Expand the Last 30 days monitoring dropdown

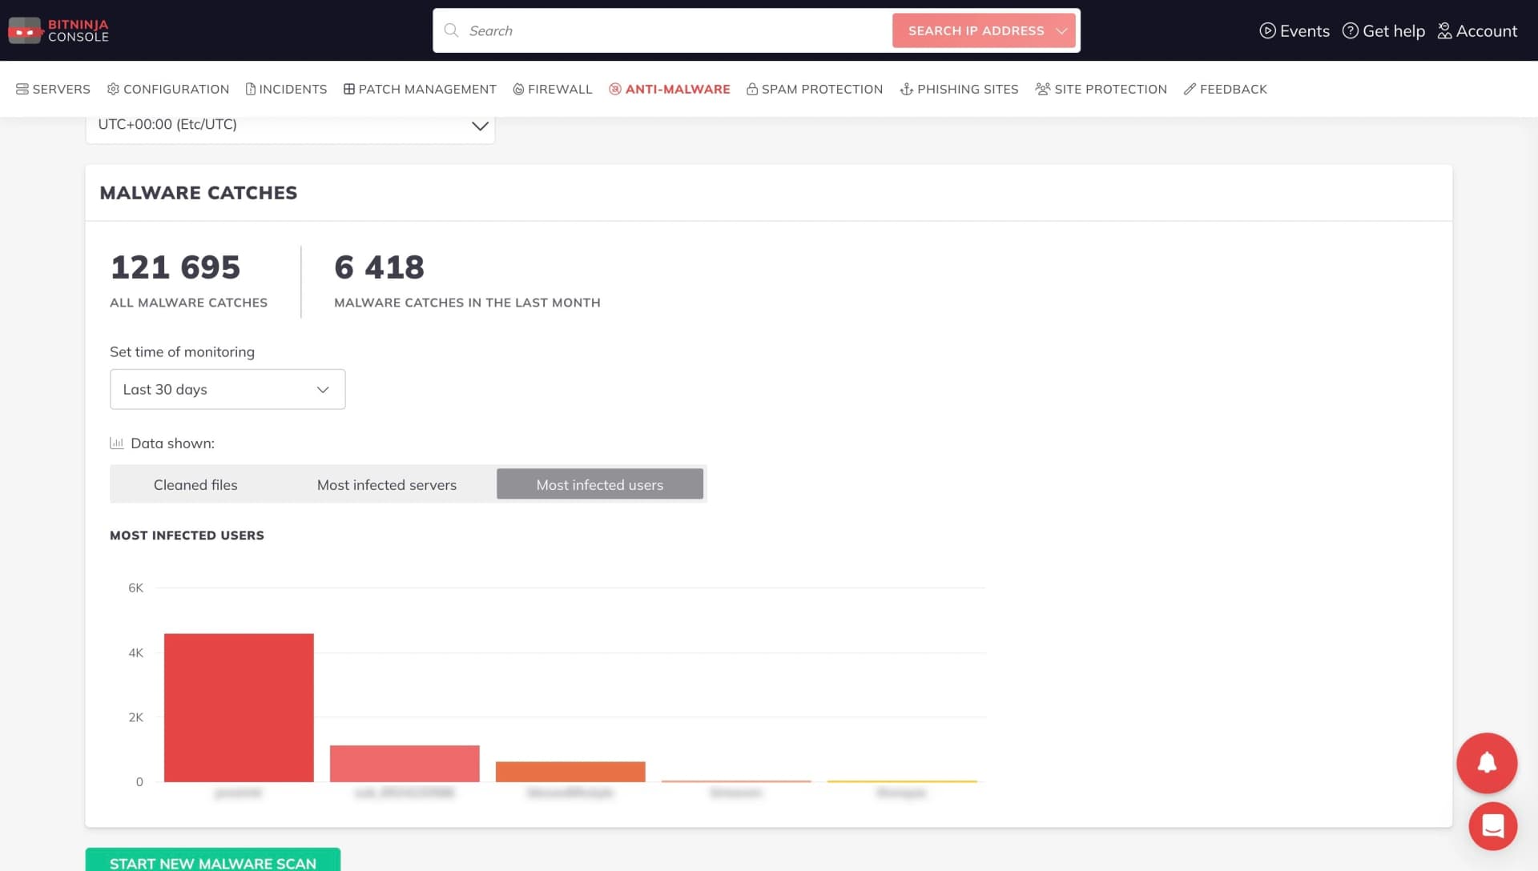pyautogui.click(x=227, y=389)
